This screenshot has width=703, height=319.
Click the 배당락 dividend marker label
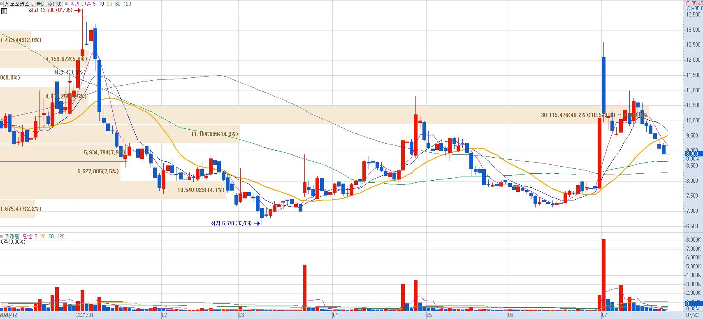(69, 72)
